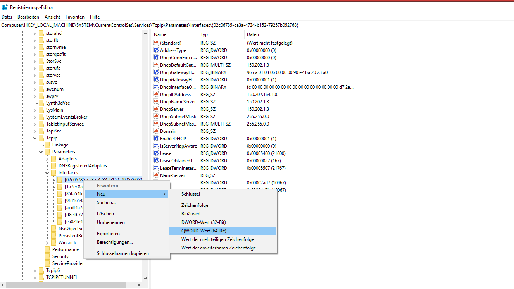Click Berechtigungen... in the context menu
The image size is (514, 289).
pyautogui.click(x=115, y=242)
